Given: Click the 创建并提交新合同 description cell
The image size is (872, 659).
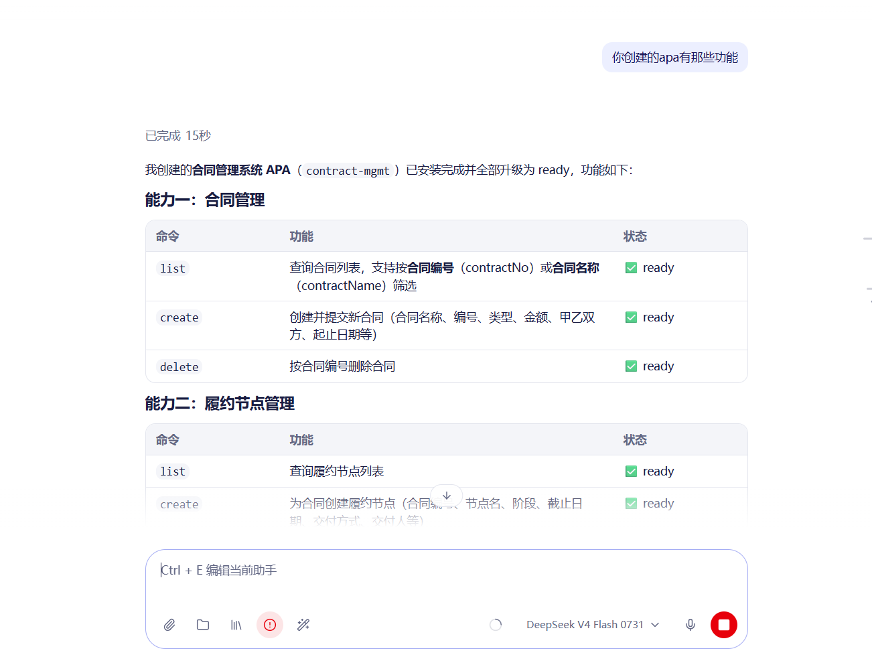Looking at the screenshot, I should point(442,325).
